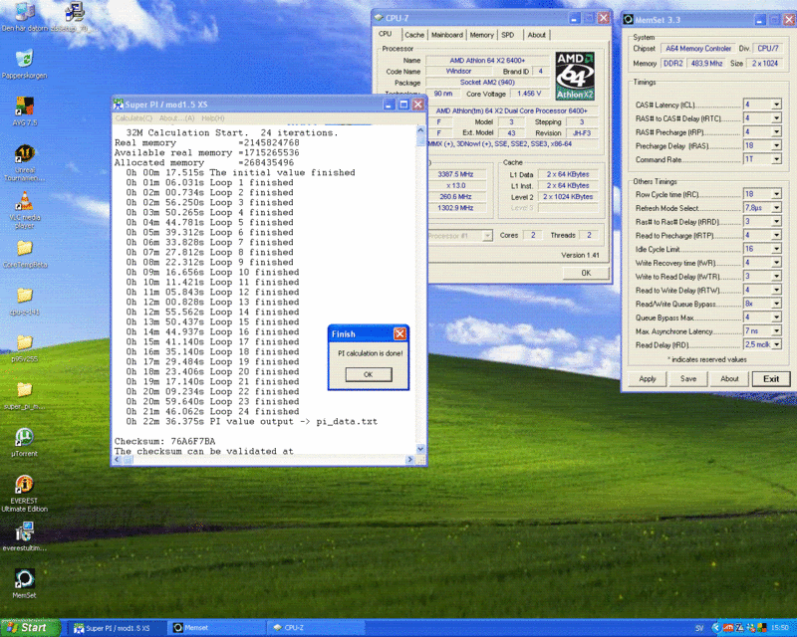Expand the Refresh Mode Select dropdown
The height and width of the screenshot is (637, 797).
(776, 208)
